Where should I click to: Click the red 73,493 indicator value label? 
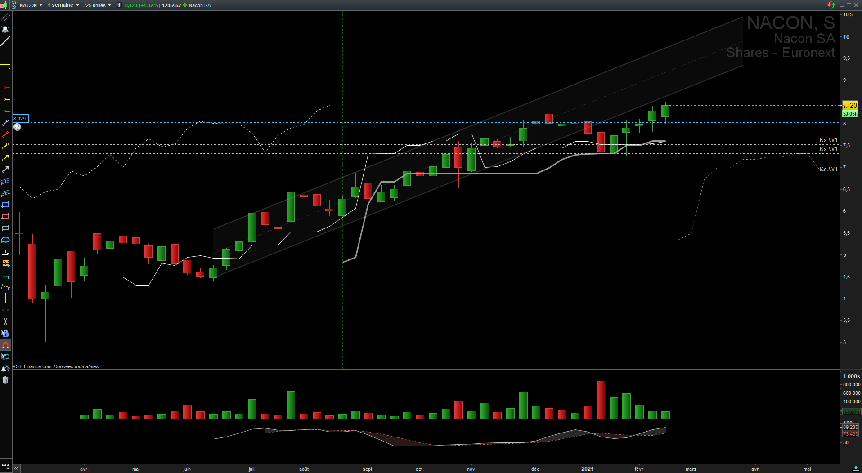click(850, 434)
